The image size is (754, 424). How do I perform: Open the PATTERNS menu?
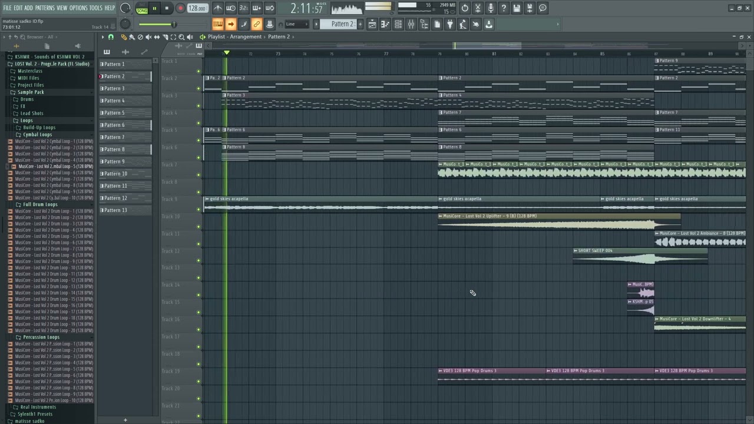pos(45,8)
